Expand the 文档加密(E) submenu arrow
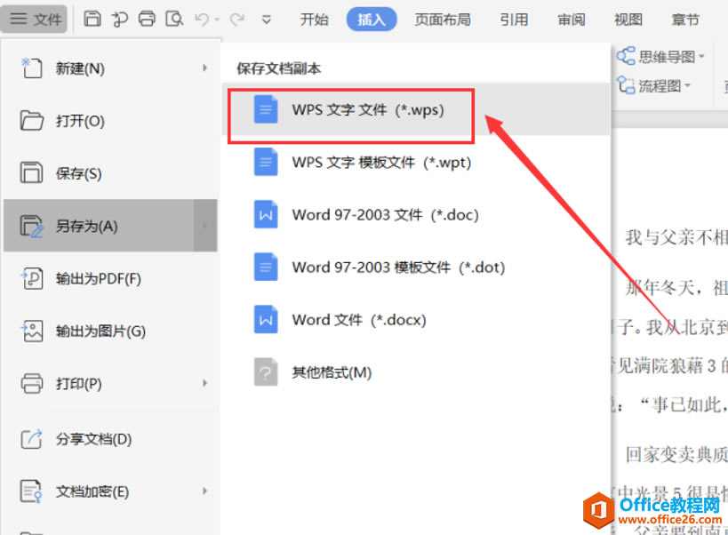 tap(204, 491)
